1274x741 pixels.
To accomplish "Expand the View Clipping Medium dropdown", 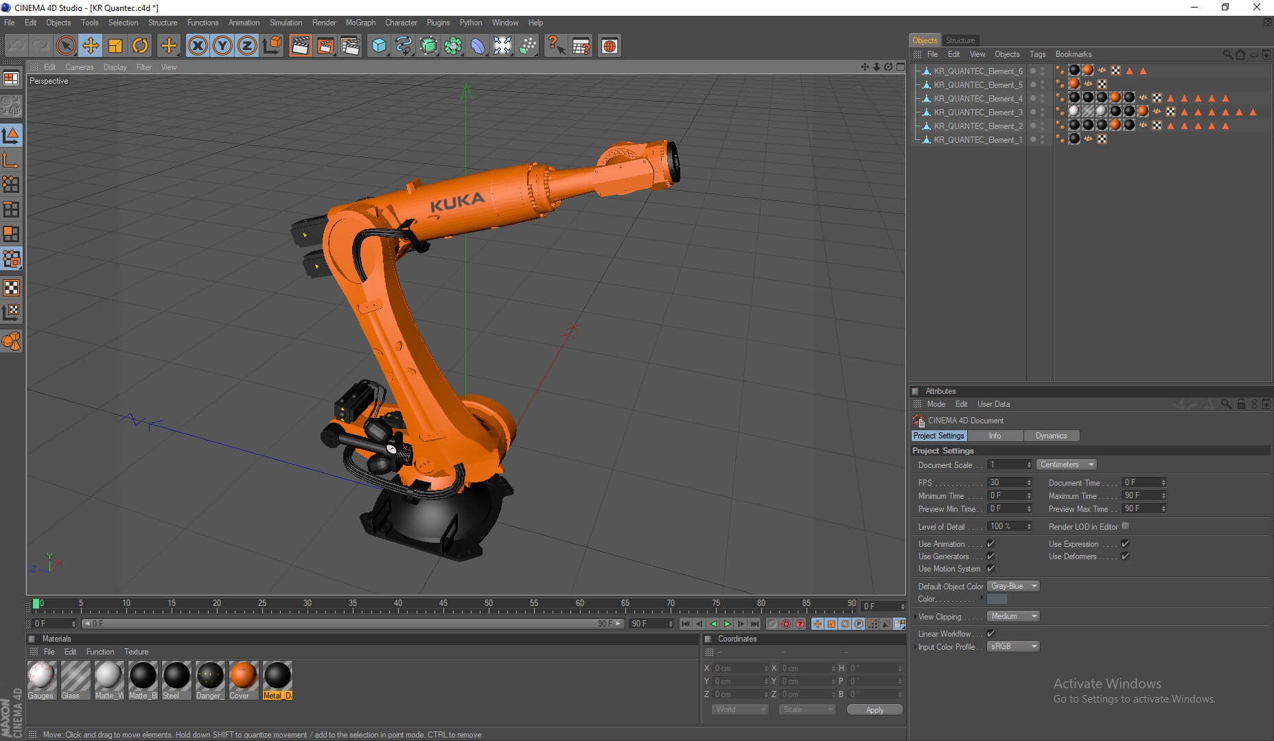I will 1013,616.
